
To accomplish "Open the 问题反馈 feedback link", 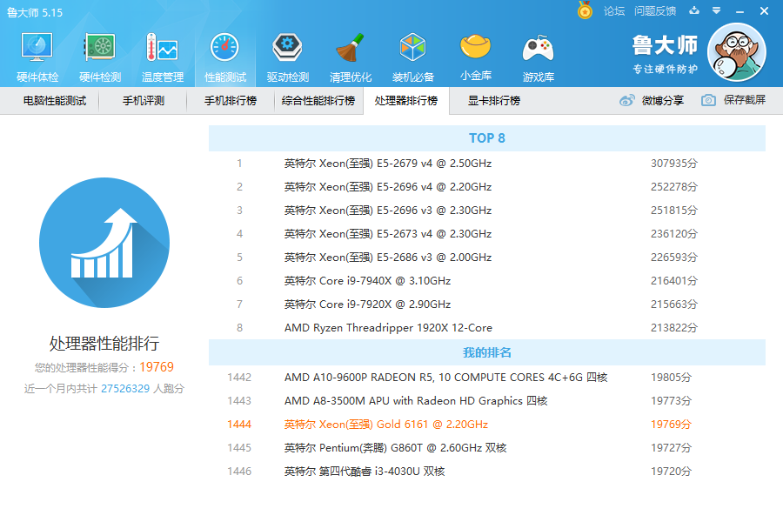I will pos(654,11).
